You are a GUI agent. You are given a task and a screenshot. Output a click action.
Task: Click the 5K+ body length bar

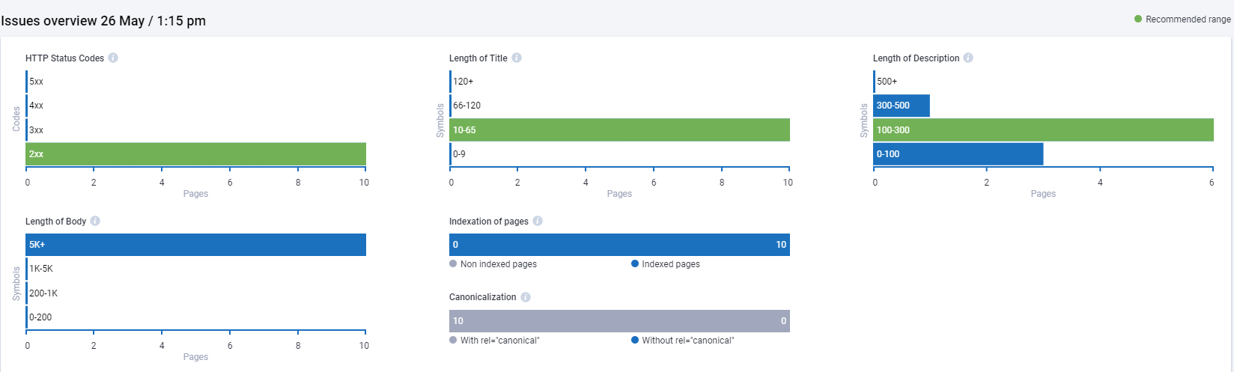pyautogui.click(x=196, y=245)
